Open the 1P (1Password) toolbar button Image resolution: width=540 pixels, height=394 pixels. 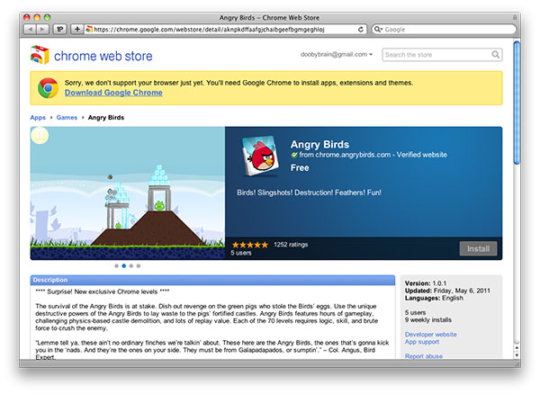60,30
